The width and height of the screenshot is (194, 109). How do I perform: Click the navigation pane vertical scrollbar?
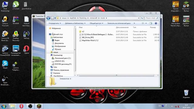[75, 50]
